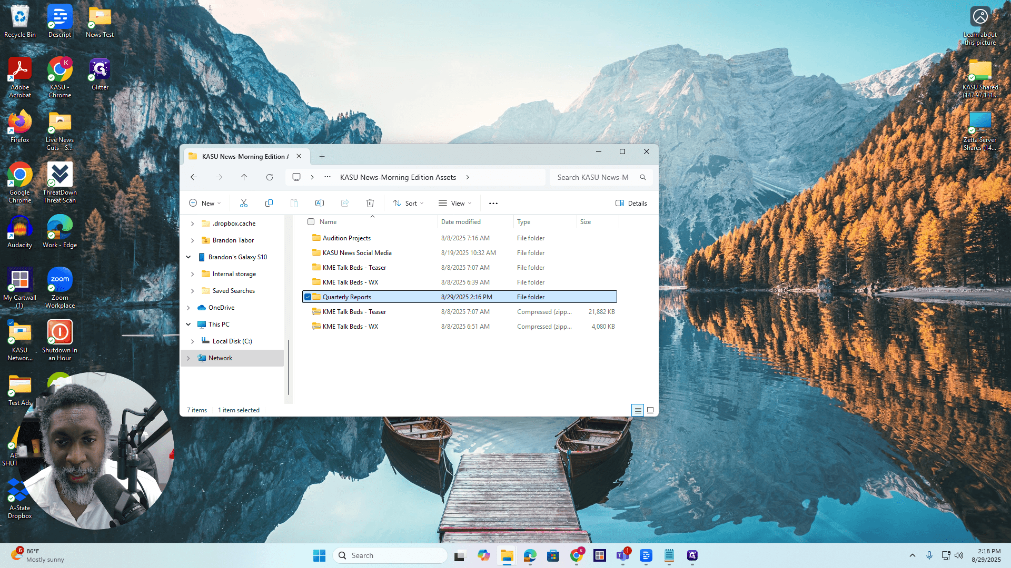Close the KASU News-Morning Edition tab
Viewport: 1011px width, 568px height.
(299, 156)
